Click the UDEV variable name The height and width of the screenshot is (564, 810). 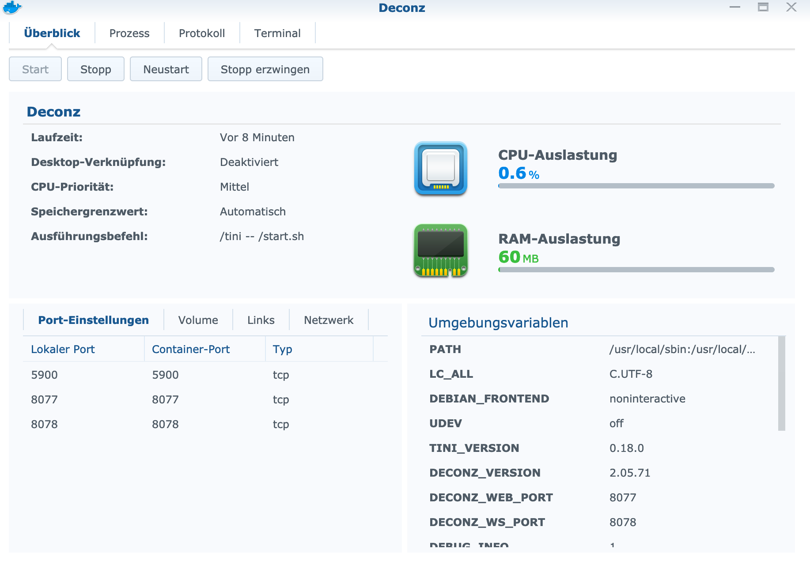tap(446, 423)
